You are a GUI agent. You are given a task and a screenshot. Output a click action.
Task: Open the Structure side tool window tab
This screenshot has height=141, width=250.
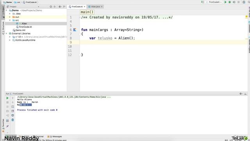coord(3,28)
